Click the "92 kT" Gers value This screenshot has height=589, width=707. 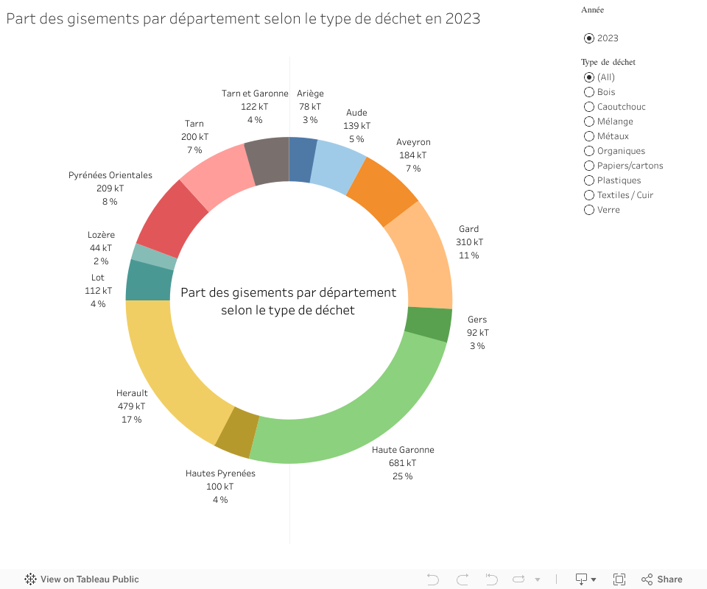coord(478,333)
